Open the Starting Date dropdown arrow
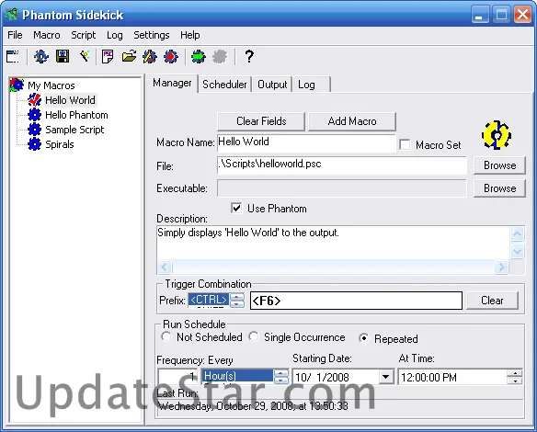 pyautogui.click(x=386, y=377)
